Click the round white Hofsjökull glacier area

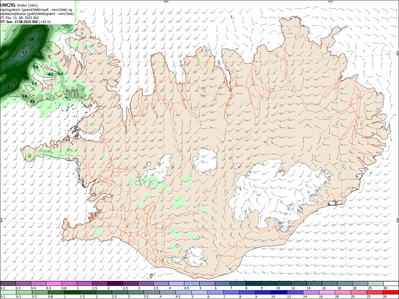coord(205,162)
